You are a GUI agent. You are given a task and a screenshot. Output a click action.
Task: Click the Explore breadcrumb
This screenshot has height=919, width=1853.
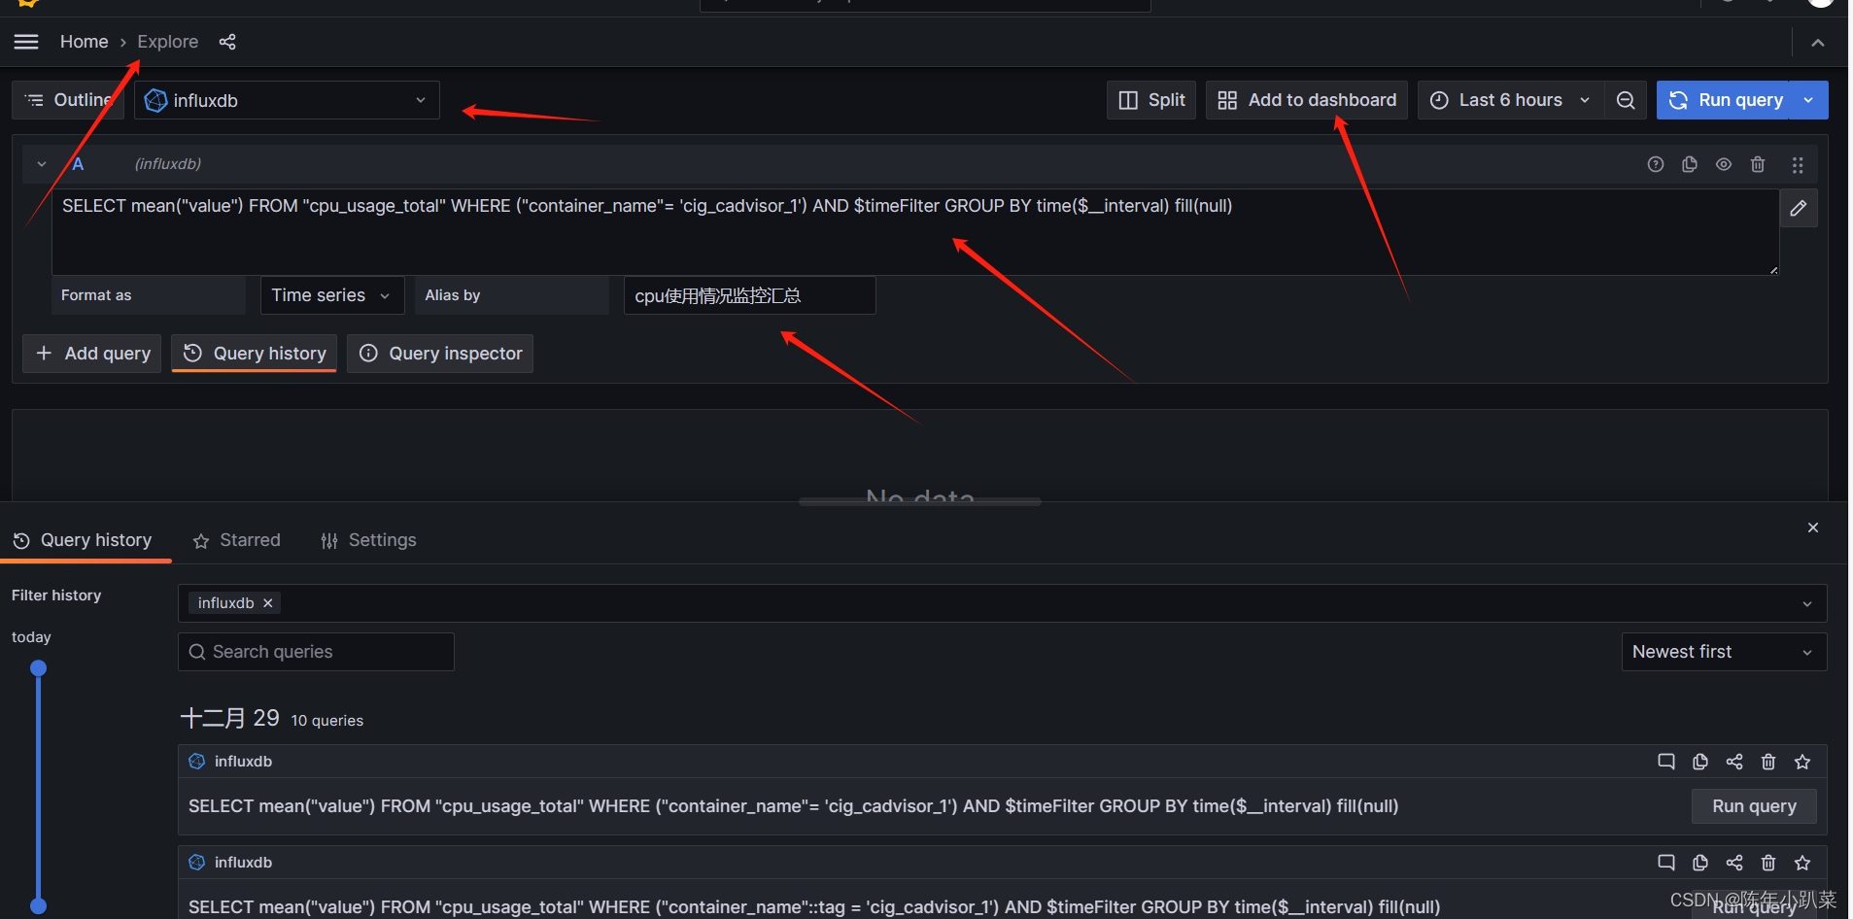click(167, 42)
